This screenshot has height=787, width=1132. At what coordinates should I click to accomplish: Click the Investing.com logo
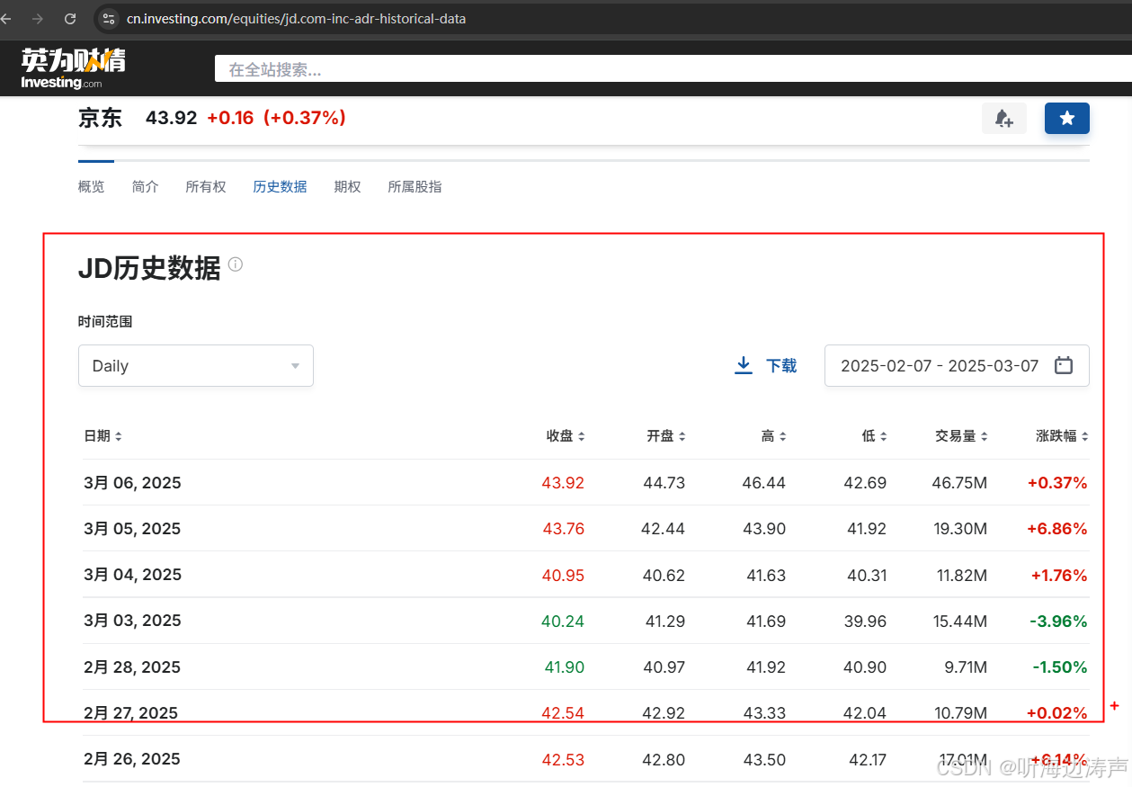coord(74,68)
